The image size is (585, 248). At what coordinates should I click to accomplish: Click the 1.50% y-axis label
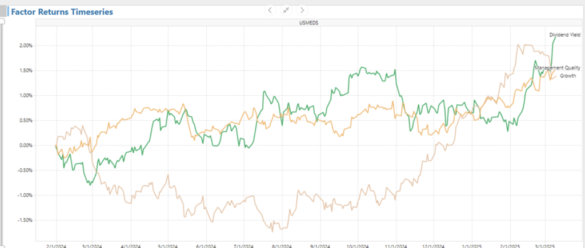click(x=24, y=71)
